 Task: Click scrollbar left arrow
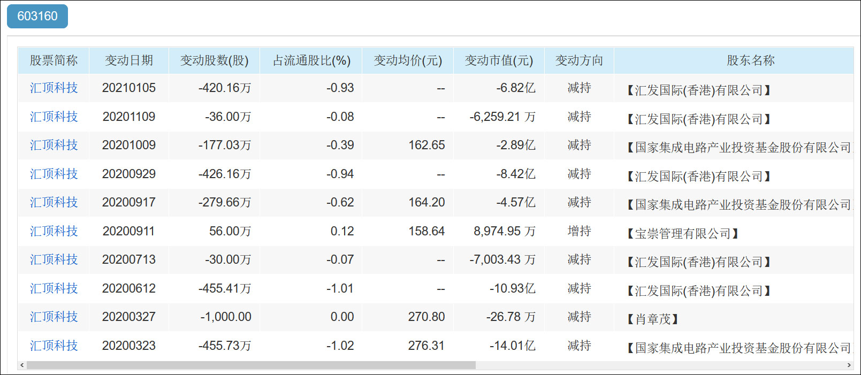coord(22,365)
